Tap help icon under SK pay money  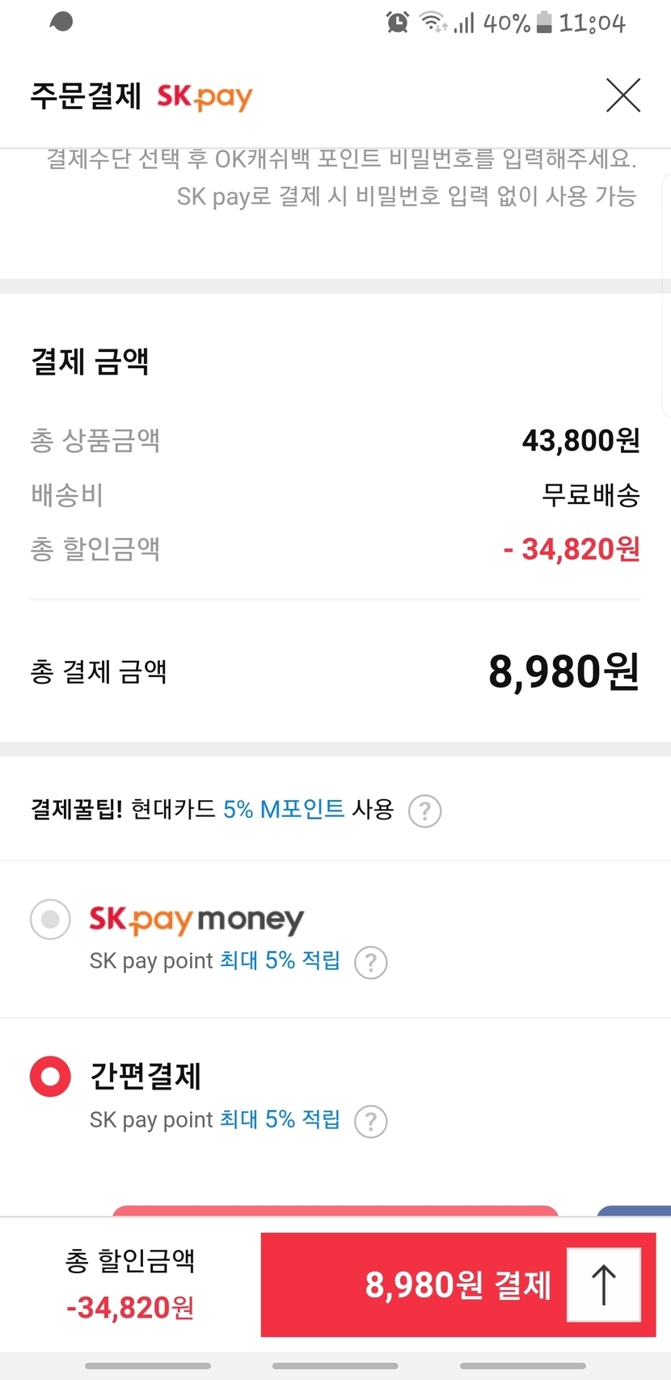click(x=371, y=963)
